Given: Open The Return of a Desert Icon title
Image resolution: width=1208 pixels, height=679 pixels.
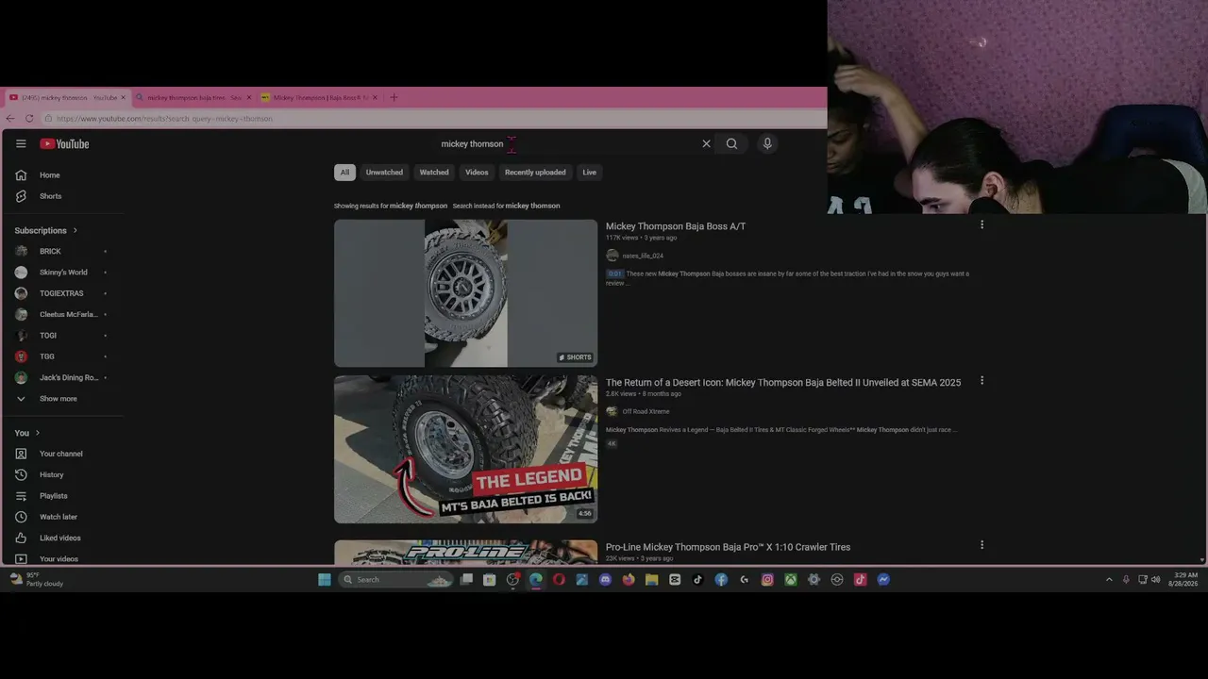Looking at the screenshot, I should click(x=783, y=383).
